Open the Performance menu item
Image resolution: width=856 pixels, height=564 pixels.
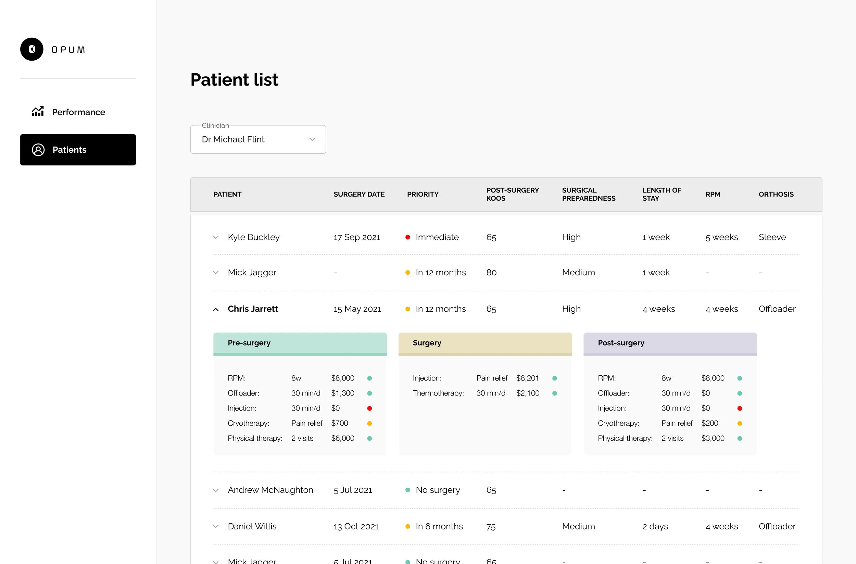click(x=78, y=112)
